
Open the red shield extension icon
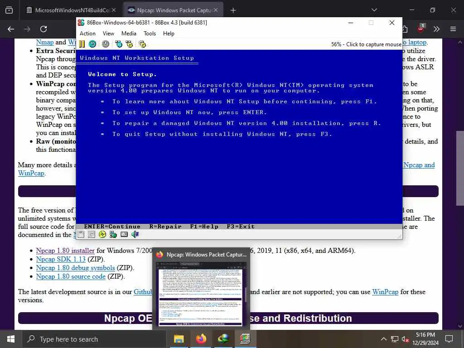click(x=421, y=29)
